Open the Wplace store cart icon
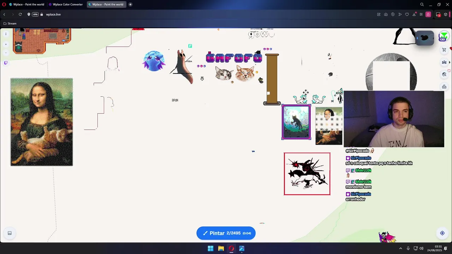 [444, 50]
